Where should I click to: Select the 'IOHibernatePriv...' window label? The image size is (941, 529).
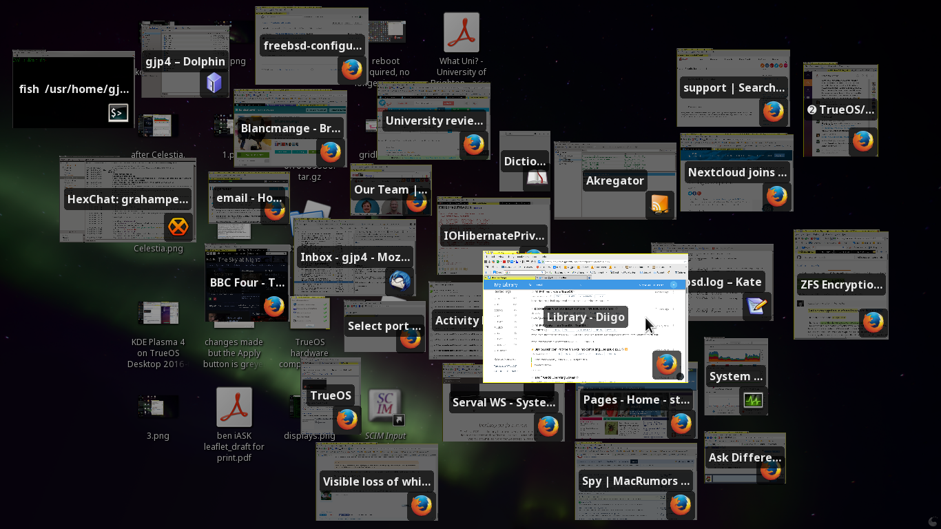(x=494, y=236)
